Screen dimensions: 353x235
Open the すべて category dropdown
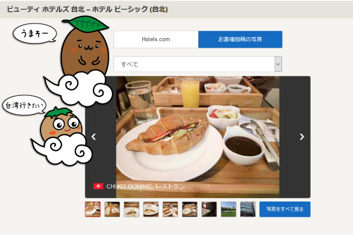(194, 64)
